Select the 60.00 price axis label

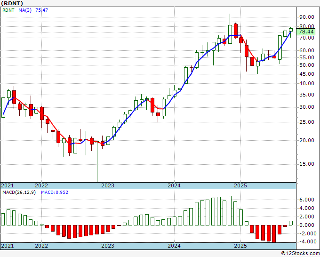pyautogui.click(x=306, y=50)
